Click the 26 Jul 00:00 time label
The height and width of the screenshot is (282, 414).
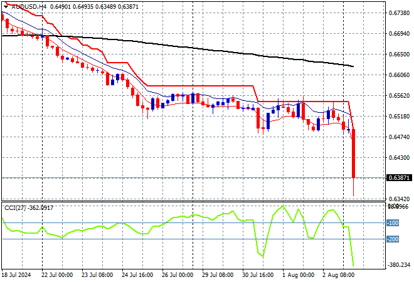point(178,275)
